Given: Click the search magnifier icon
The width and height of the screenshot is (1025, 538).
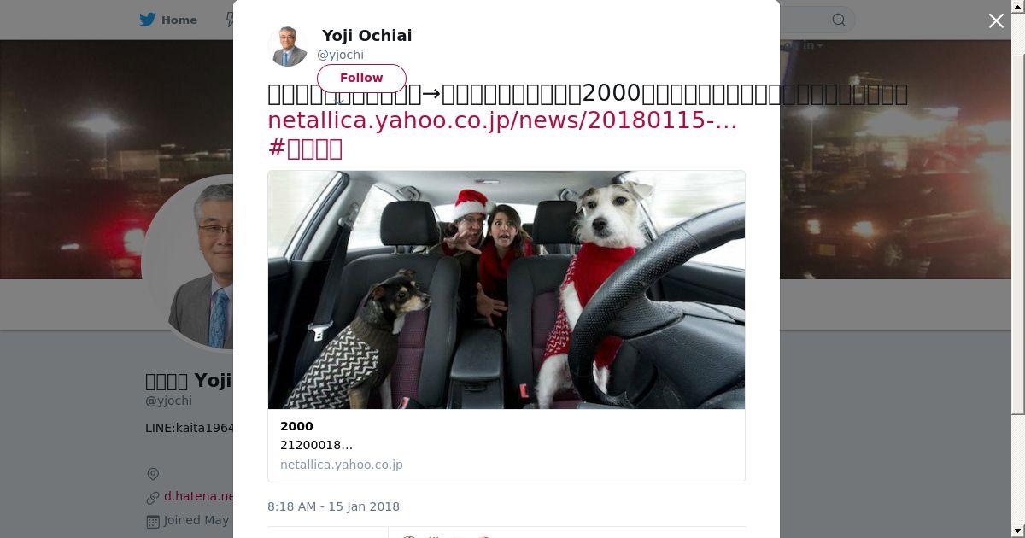Looking at the screenshot, I should coord(839,20).
